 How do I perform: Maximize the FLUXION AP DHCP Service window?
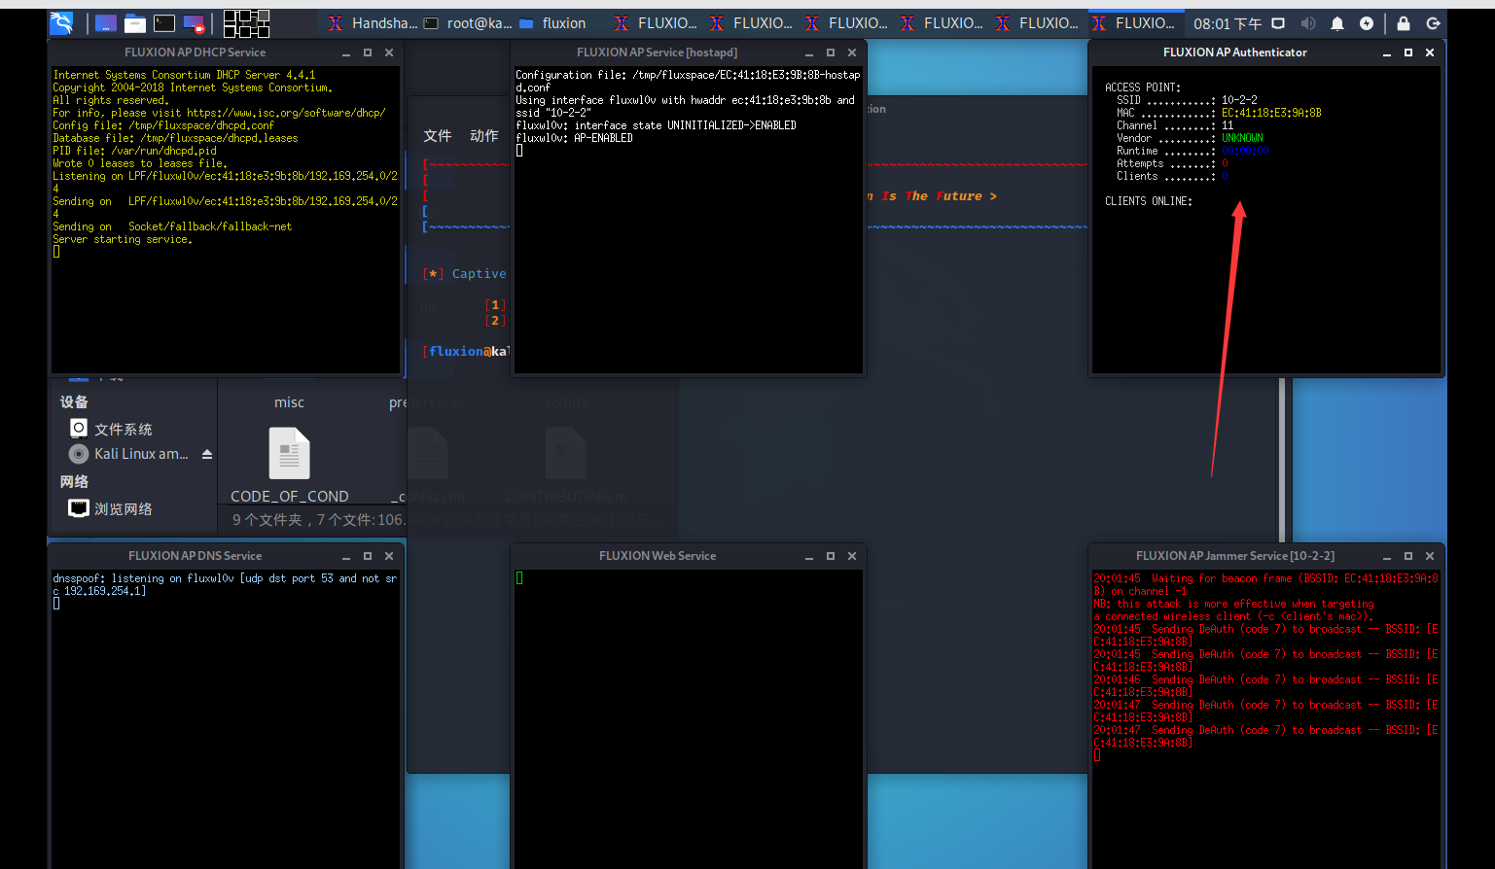click(368, 52)
